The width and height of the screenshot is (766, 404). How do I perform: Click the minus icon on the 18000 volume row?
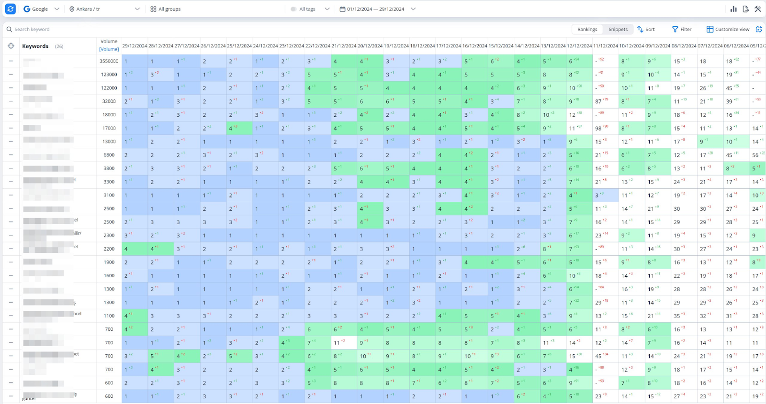click(x=11, y=114)
